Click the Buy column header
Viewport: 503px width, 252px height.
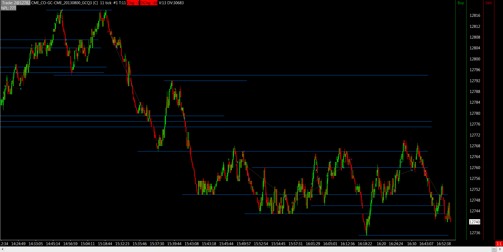coord(461,3)
